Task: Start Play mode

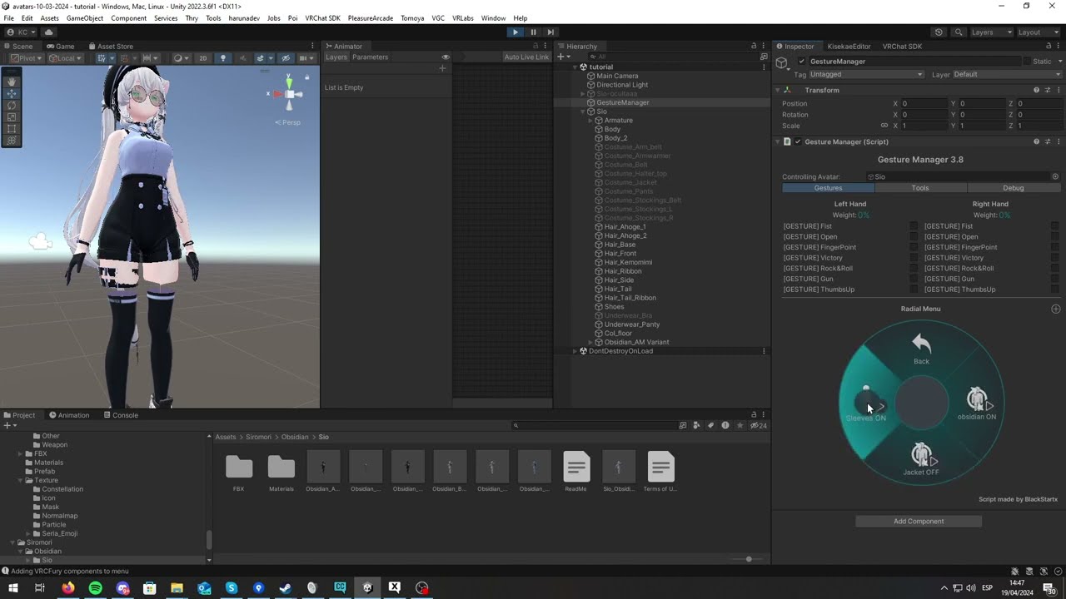Action: click(515, 32)
